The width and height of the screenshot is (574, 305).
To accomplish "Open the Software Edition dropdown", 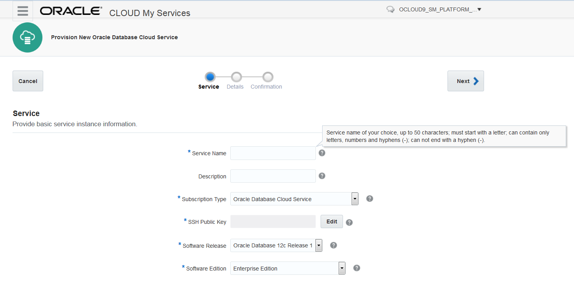I will pyautogui.click(x=341, y=268).
